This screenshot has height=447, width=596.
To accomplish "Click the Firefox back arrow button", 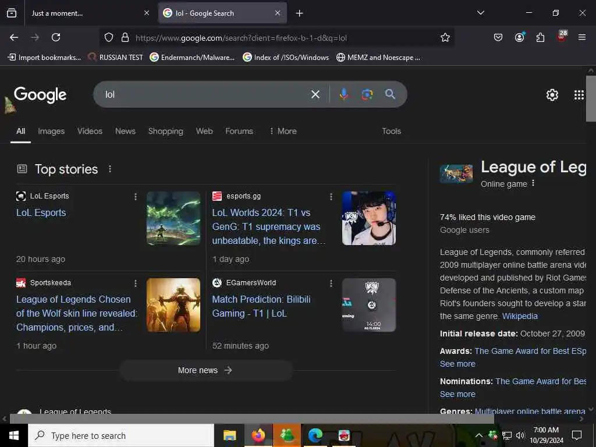I will pos(14,37).
